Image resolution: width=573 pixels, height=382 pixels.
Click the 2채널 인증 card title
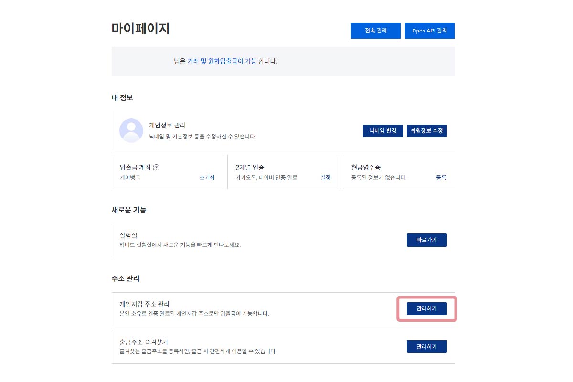(x=250, y=168)
